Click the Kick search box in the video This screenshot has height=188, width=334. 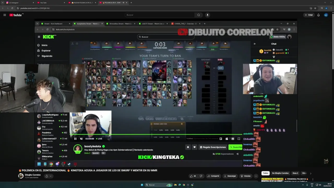click(x=165, y=37)
